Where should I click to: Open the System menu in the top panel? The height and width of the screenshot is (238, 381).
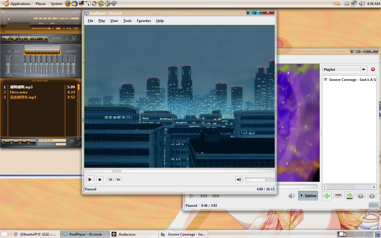click(x=57, y=4)
